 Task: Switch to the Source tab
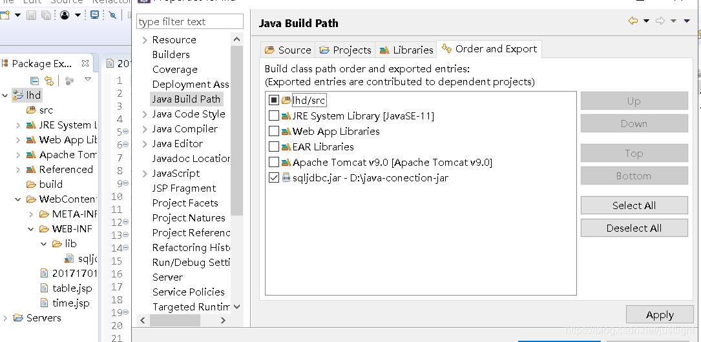(288, 50)
